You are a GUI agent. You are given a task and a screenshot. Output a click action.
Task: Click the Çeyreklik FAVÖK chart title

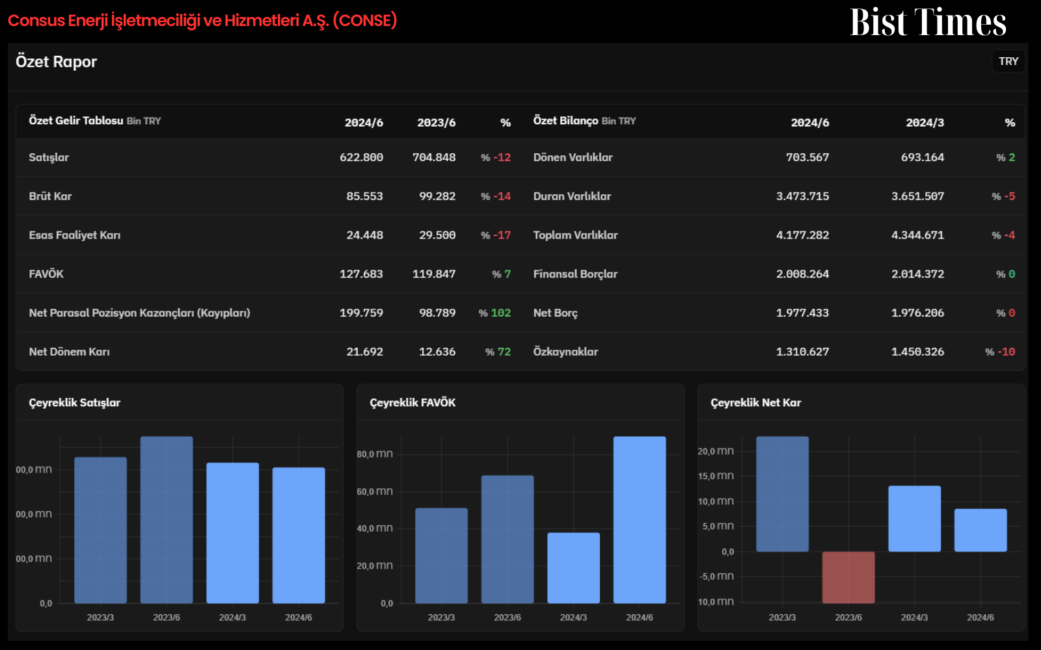click(x=412, y=403)
